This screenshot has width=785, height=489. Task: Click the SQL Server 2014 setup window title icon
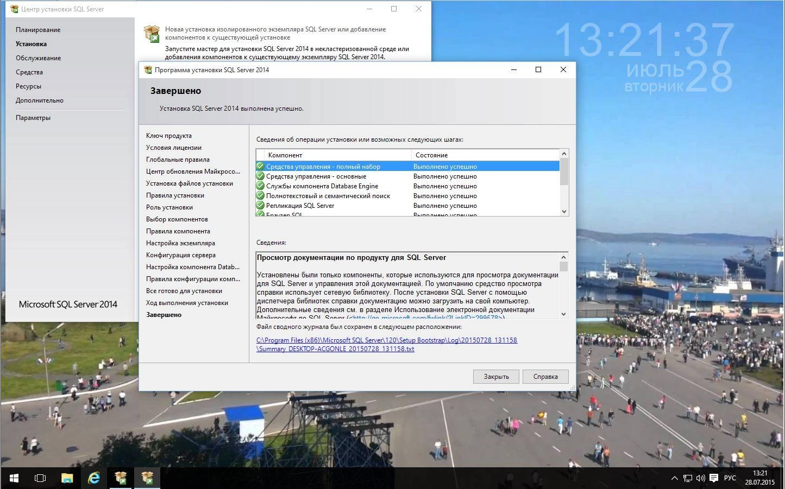pyautogui.click(x=148, y=69)
